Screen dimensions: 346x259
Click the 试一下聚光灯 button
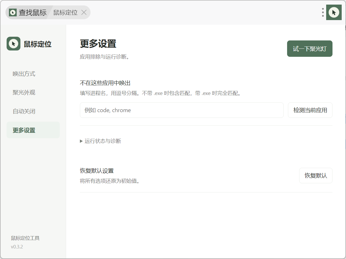(x=310, y=48)
